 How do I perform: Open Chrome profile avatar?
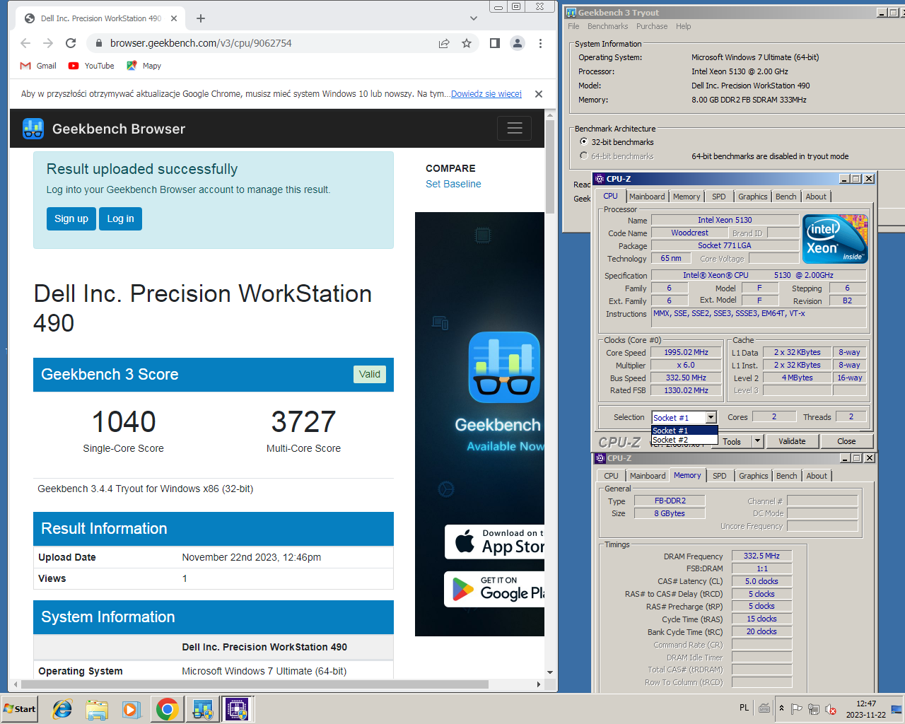click(518, 43)
